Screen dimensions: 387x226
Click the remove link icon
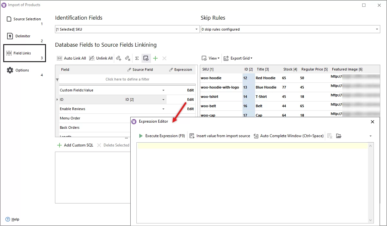pos(128,58)
